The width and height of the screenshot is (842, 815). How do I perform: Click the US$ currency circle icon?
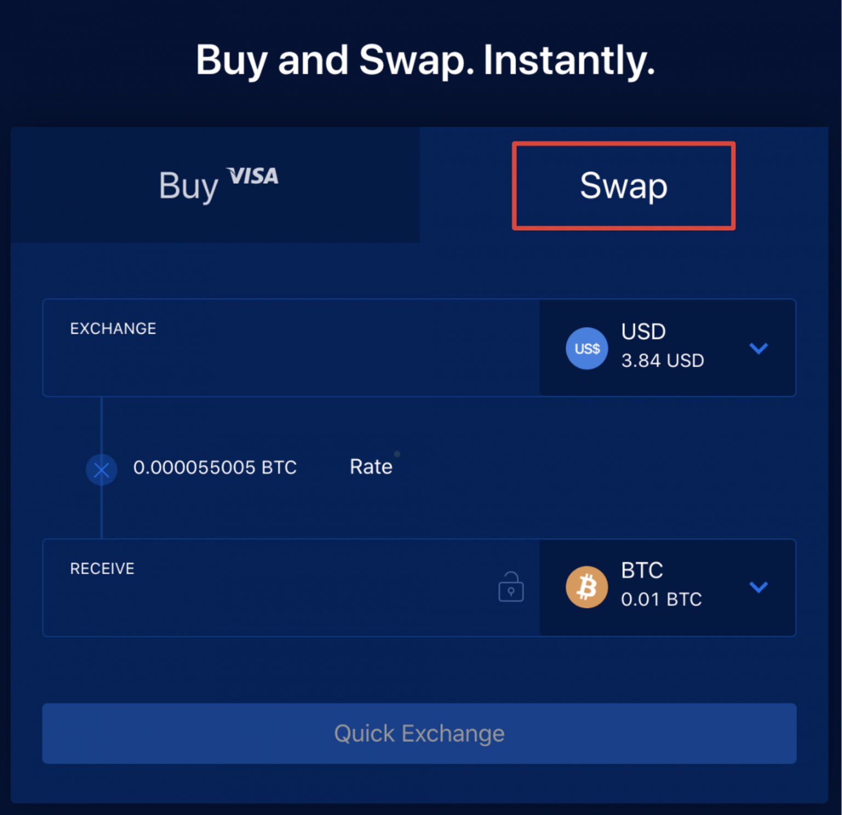click(x=587, y=348)
